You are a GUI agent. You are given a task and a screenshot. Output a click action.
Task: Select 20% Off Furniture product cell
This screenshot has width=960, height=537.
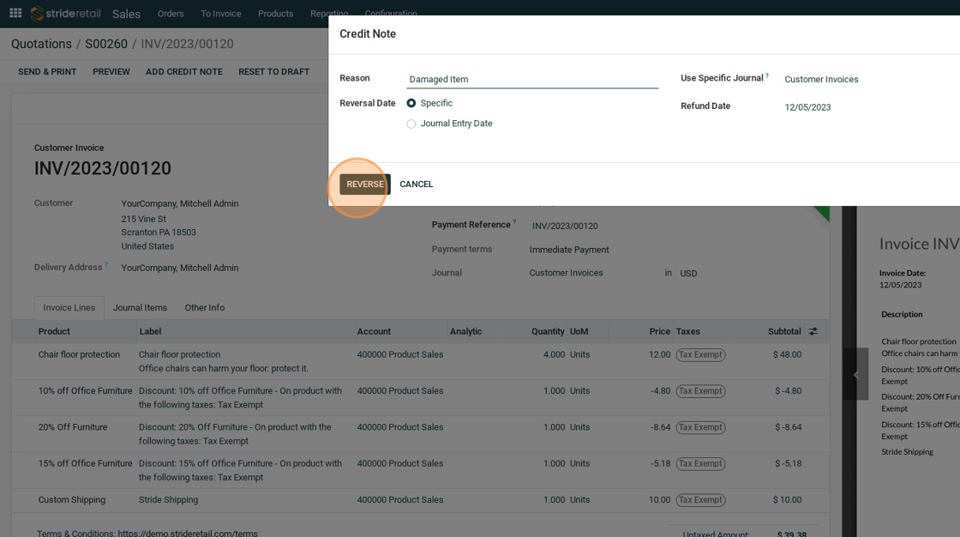click(72, 427)
